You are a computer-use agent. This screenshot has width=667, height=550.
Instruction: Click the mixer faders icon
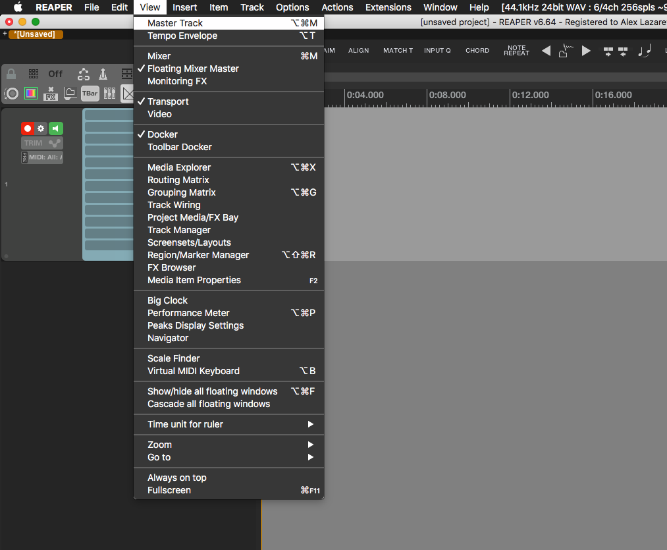(x=110, y=94)
